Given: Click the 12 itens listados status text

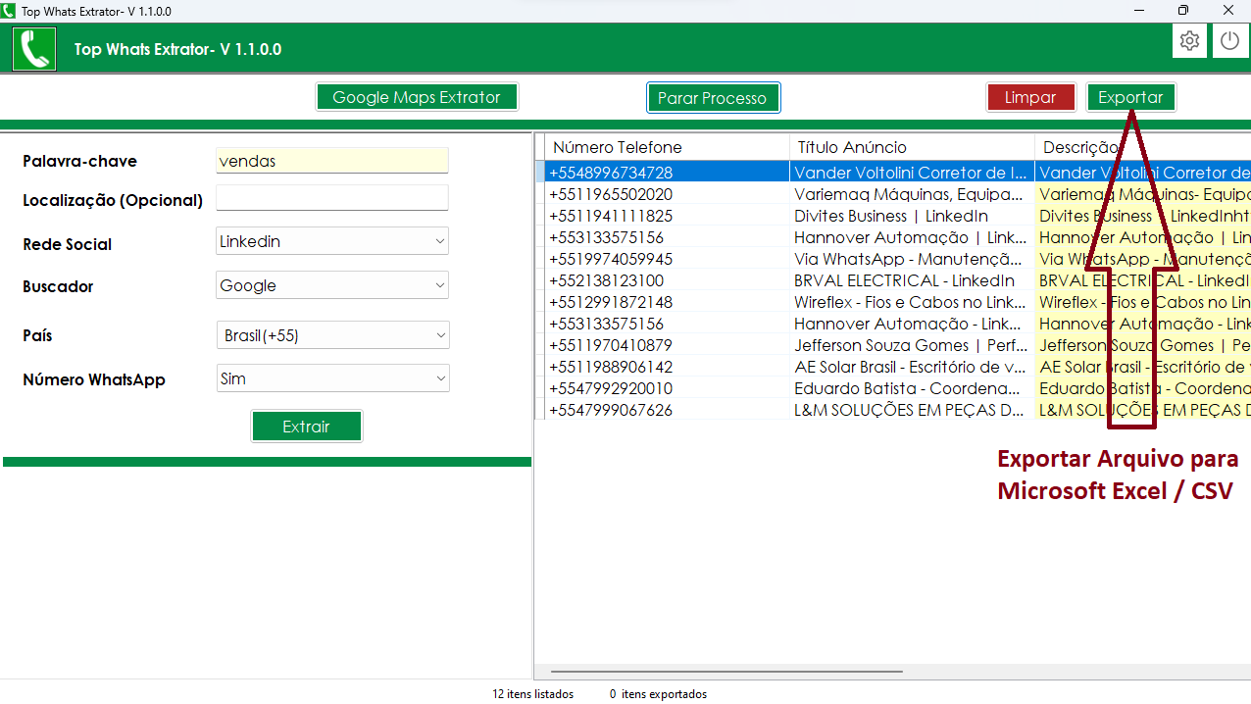Looking at the screenshot, I should point(532,693).
